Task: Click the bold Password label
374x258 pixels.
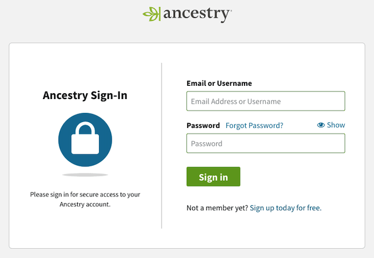Action: point(203,126)
